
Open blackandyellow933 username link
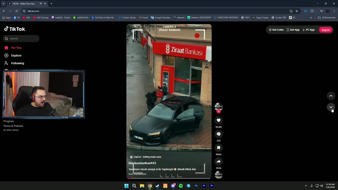(x=142, y=163)
